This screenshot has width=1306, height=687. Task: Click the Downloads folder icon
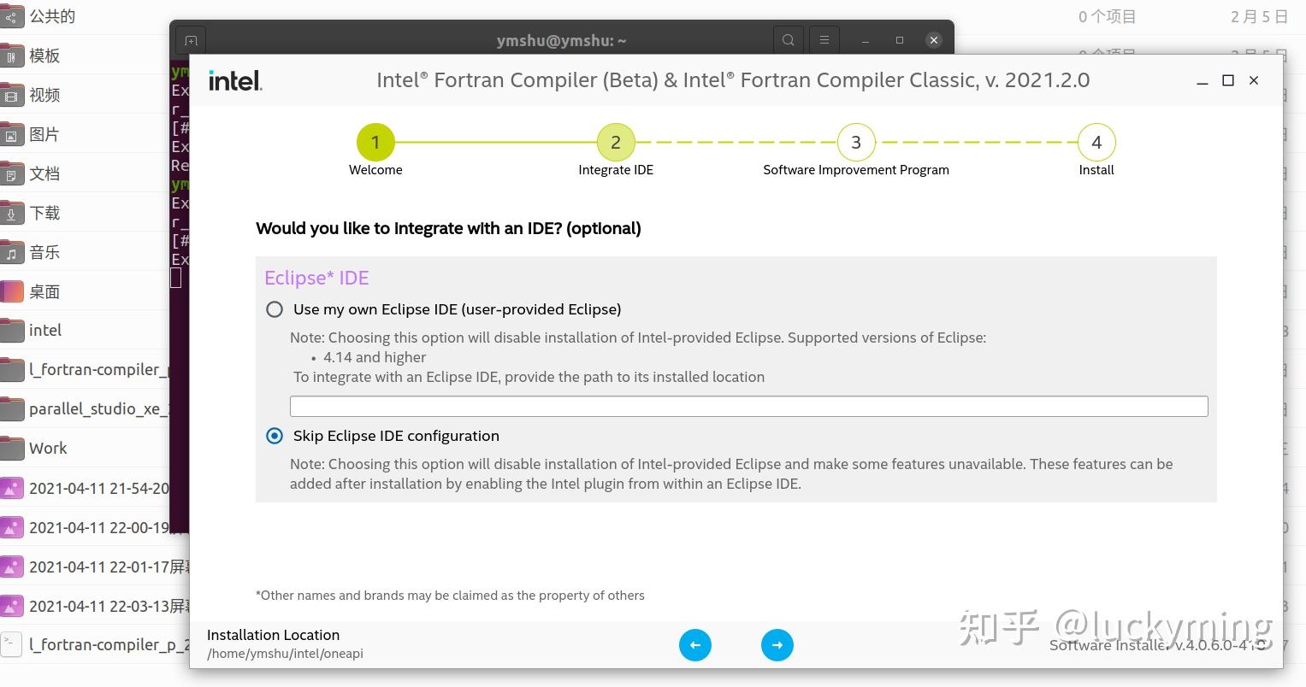12,214
